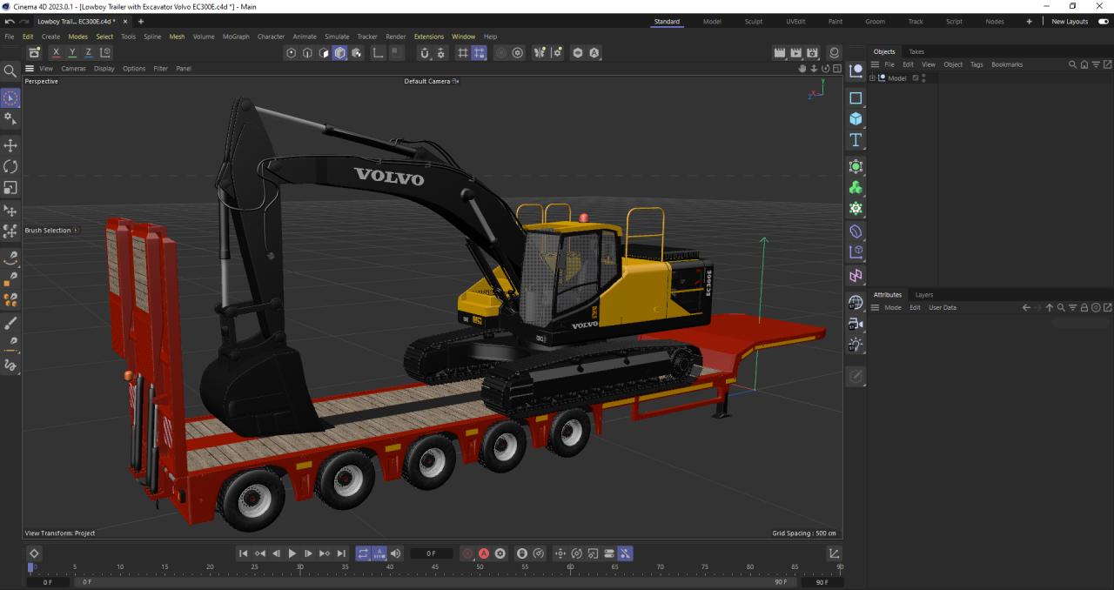Toggle X axis lock
The height and width of the screenshot is (590, 1114).
tap(57, 53)
